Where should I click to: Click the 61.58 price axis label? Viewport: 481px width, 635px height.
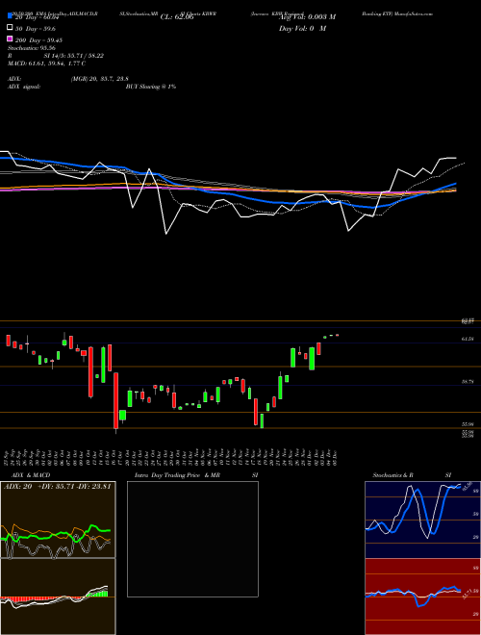point(468,339)
